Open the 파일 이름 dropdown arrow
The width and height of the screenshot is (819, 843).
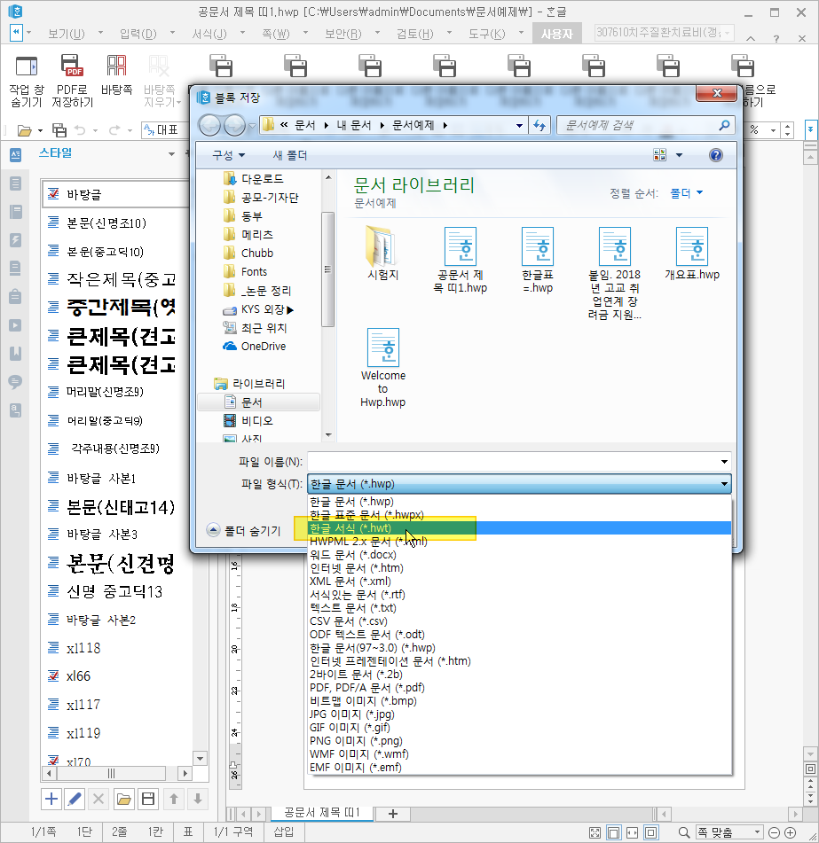[724, 462]
